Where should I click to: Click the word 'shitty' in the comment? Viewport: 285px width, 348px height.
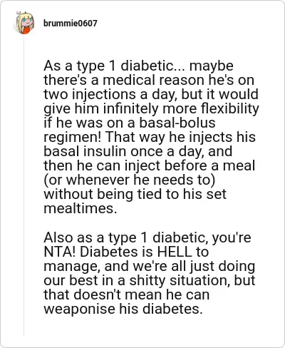pyautogui.click(x=147, y=281)
